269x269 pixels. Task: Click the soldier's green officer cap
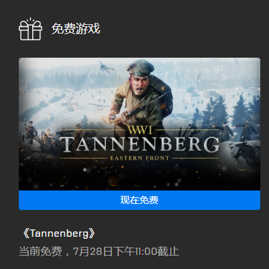click(x=140, y=68)
